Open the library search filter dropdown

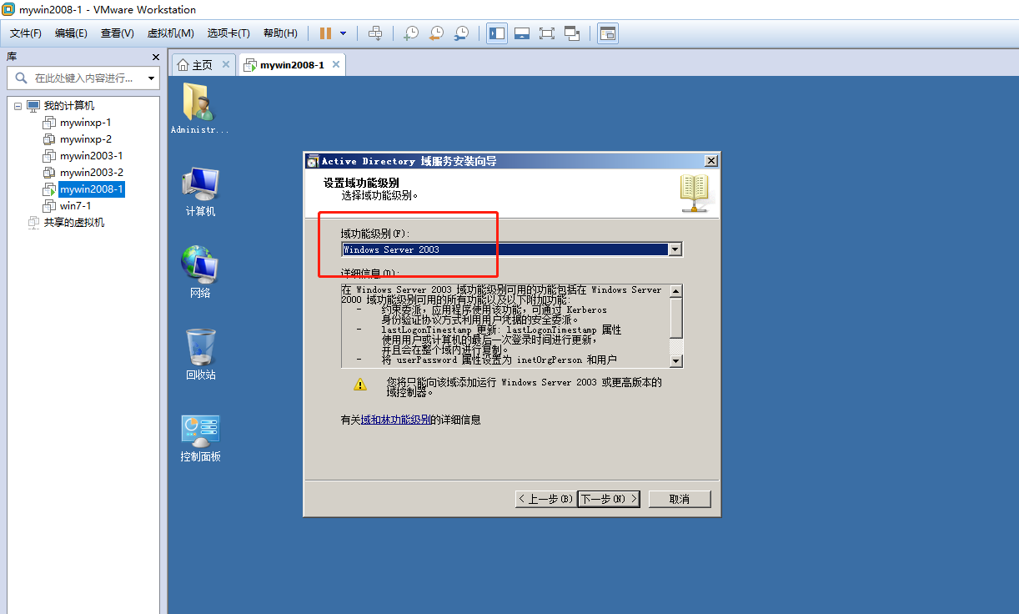pyautogui.click(x=151, y=78)
